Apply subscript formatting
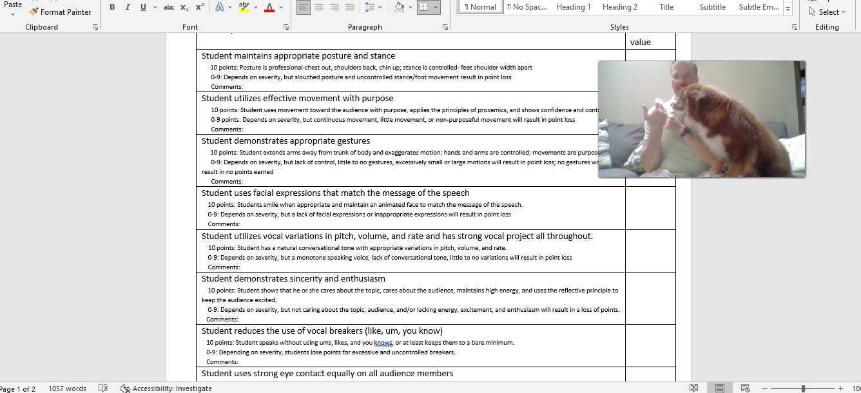The height and width of the screenshot is (393, 861). [x=184, y=7]
